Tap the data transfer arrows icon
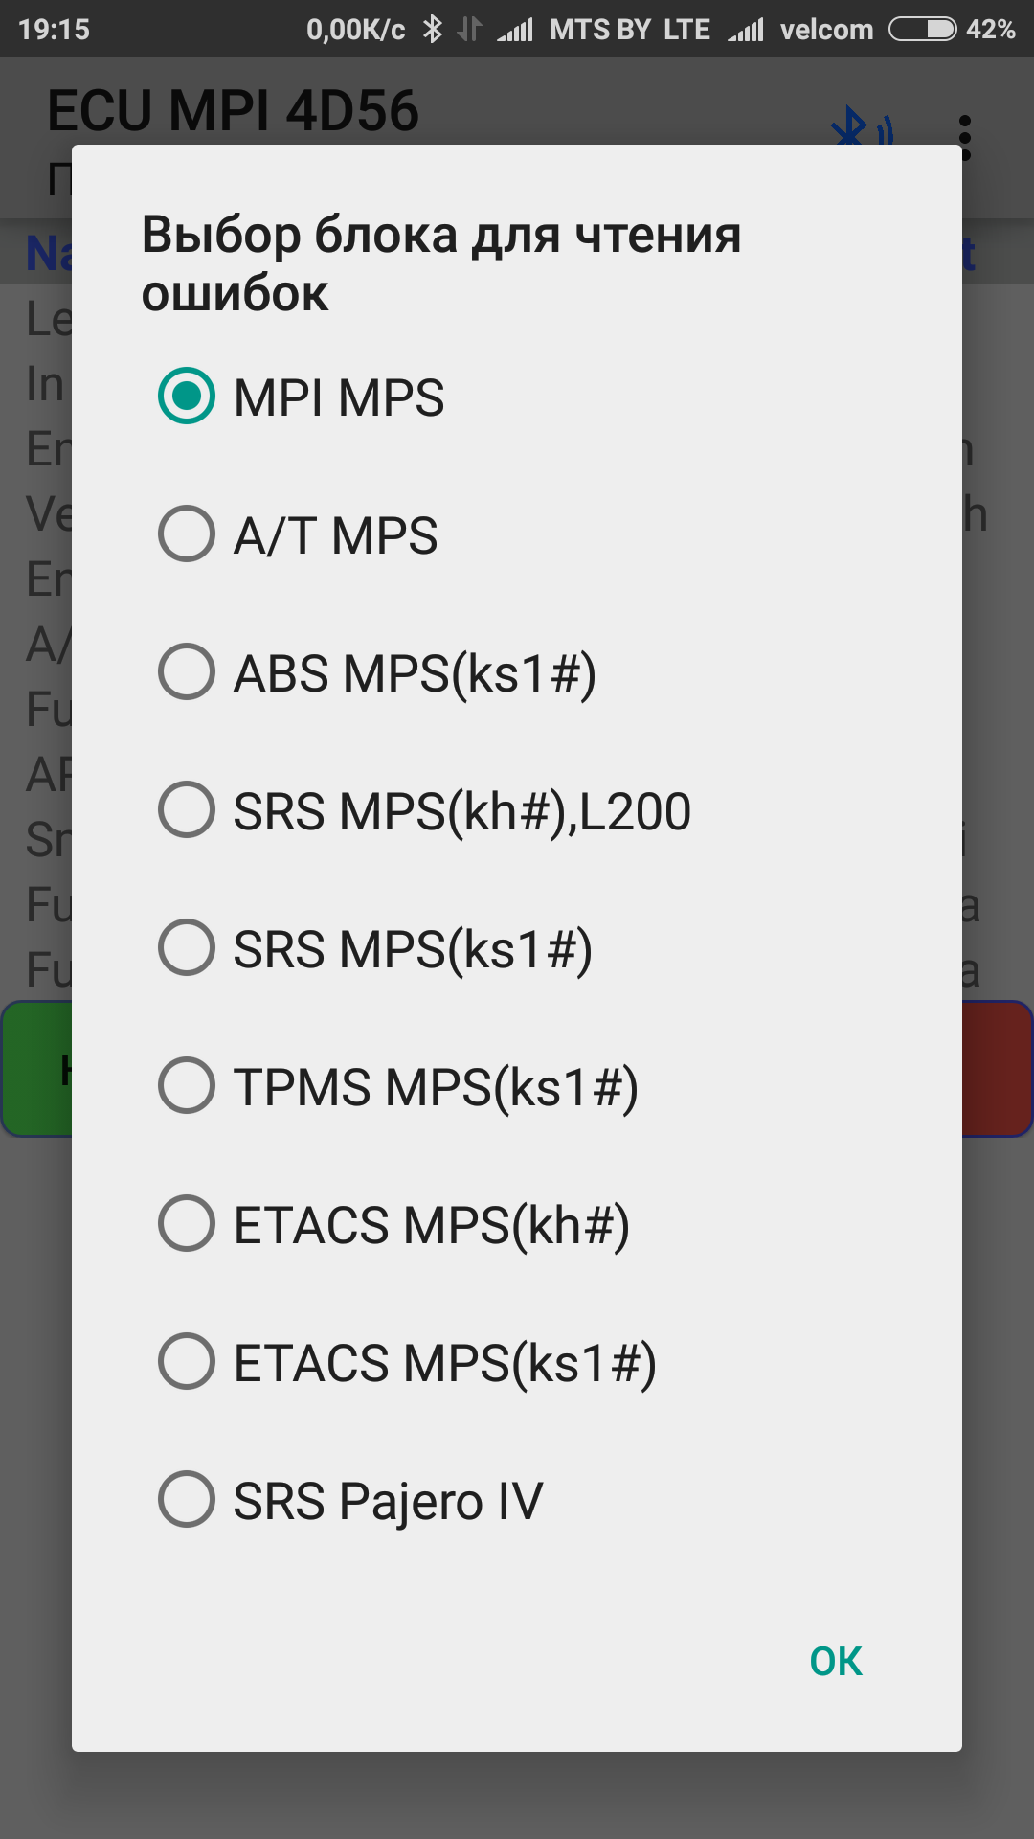The width and height of the screenshot is (1034, 1839). click(x=469, y=30)
